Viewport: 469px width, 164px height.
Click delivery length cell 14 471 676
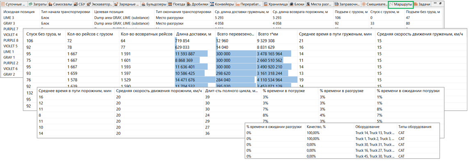(x=195, y=79)
